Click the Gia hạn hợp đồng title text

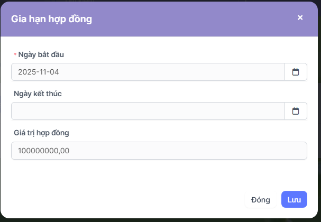[x=52, y=19]
